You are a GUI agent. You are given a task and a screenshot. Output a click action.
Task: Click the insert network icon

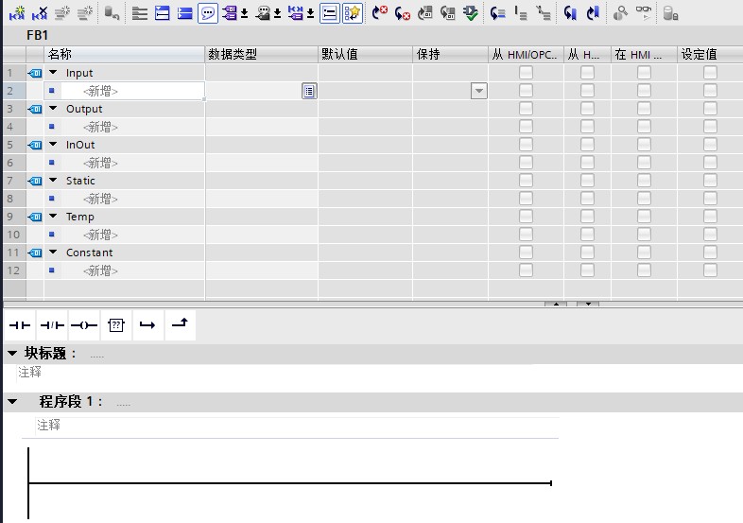click(x=17, y=13)
